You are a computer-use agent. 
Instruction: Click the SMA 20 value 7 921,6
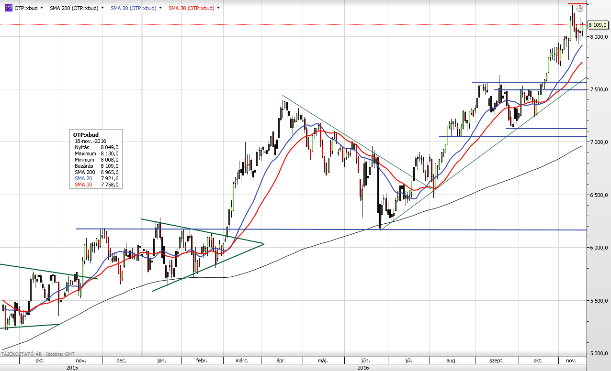(110, 178)
